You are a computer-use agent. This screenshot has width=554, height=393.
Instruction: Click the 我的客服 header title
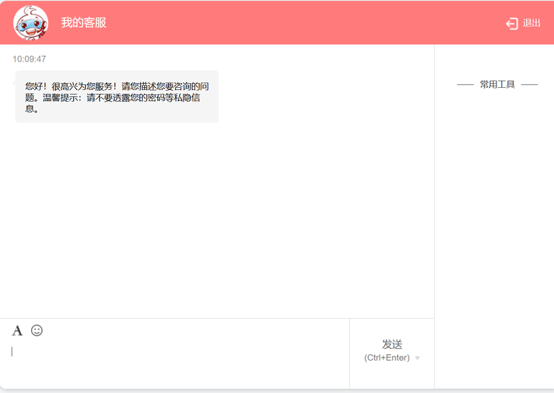(84, 23)
